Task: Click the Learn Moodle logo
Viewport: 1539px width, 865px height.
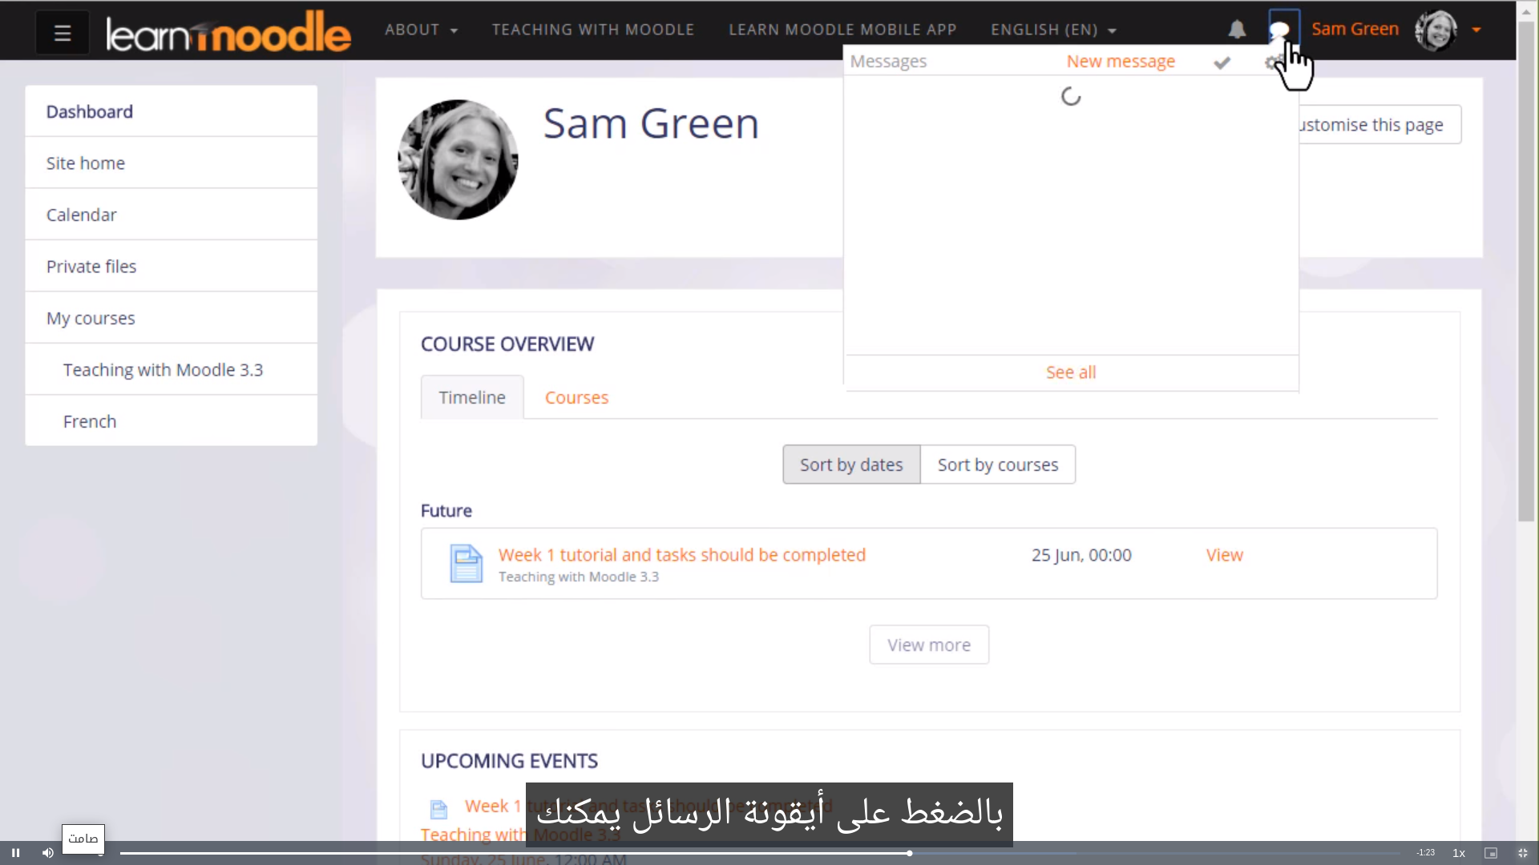Action: click(x=228, y=32)
